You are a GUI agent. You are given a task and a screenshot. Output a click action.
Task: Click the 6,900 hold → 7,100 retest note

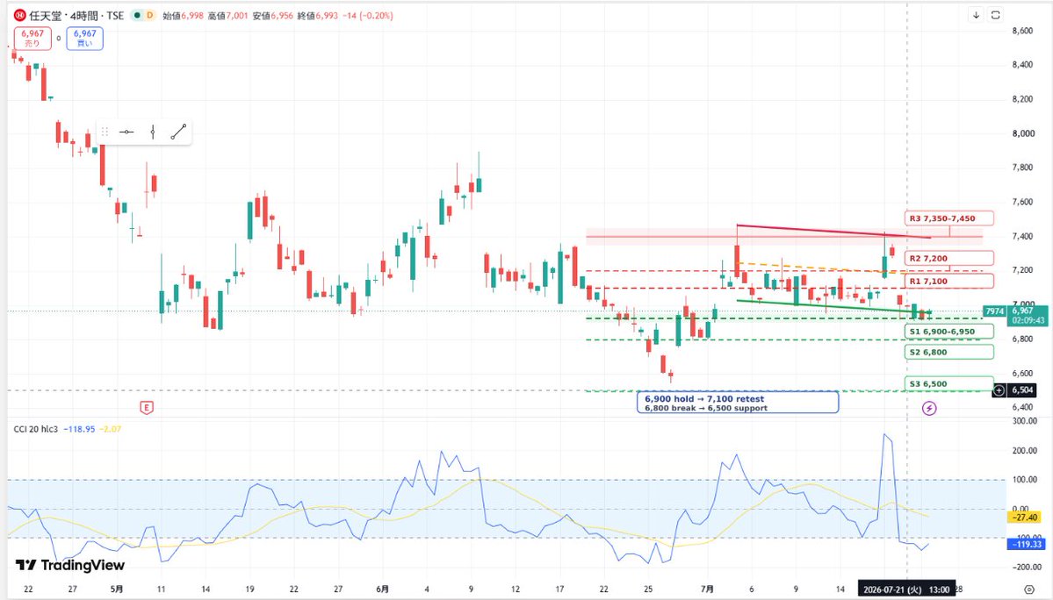point(704,399)
